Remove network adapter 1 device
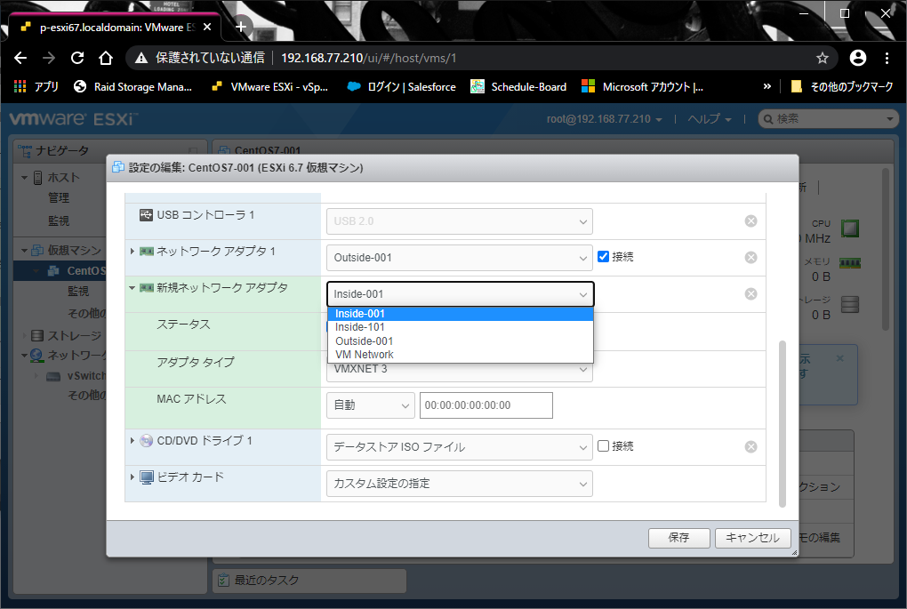Image resolution: width=907 pixels, height=609 pixels. pyautogui.click(x=750, y=257)
